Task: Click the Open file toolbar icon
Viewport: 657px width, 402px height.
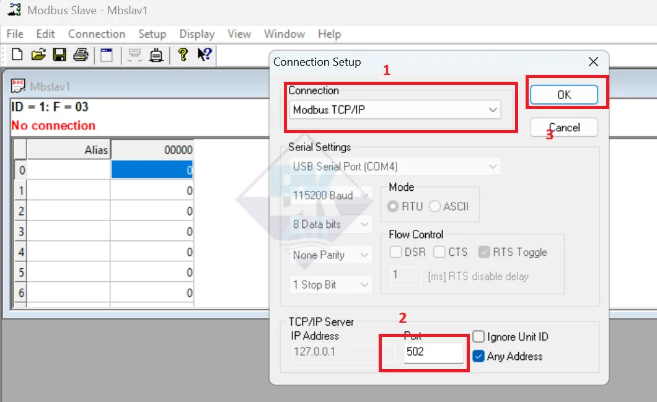Action: pyautogui.click(x=38, y=55)
